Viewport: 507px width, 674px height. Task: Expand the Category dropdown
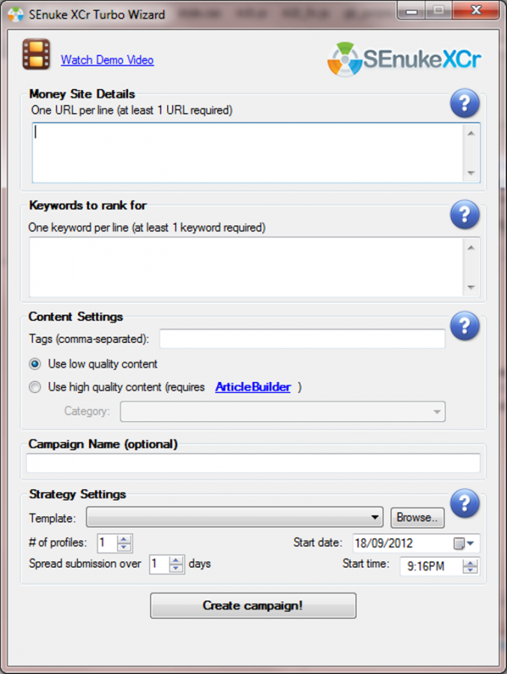437,412
